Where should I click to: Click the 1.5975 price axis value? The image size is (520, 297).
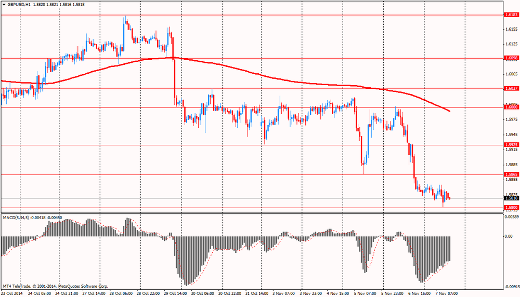512,119
